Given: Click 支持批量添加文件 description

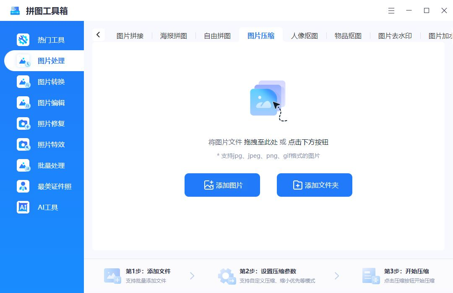Looking at the screenshot, I should pos(146,281).
